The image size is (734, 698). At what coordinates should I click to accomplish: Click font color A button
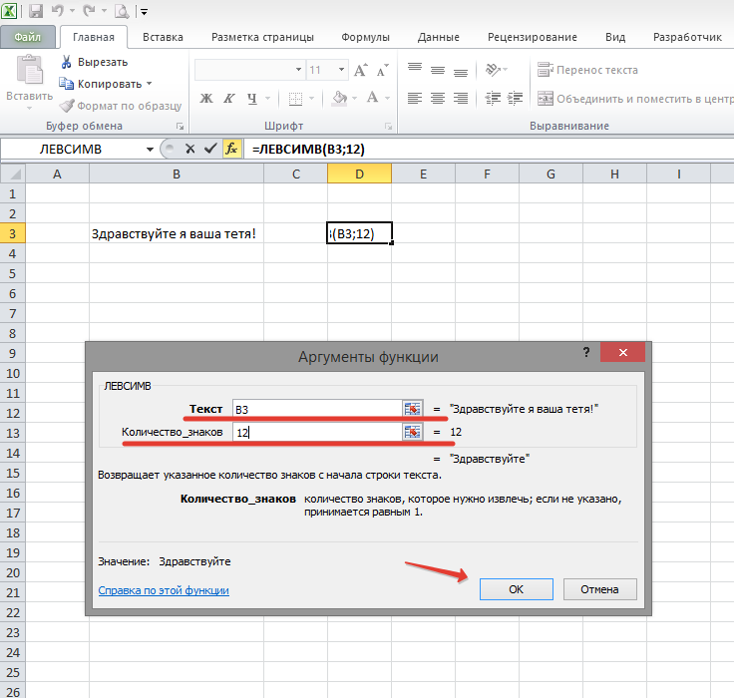(x=373, y=98)
